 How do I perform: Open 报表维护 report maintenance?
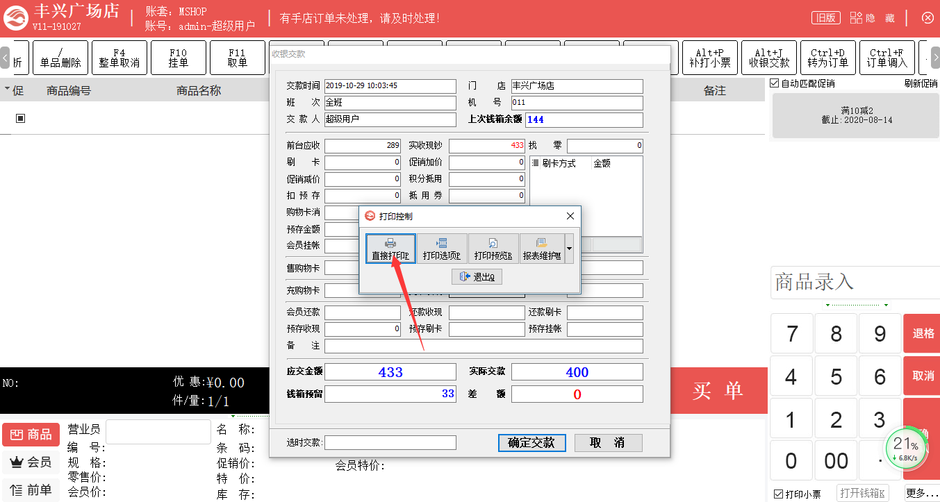click(x=542, y=249)
